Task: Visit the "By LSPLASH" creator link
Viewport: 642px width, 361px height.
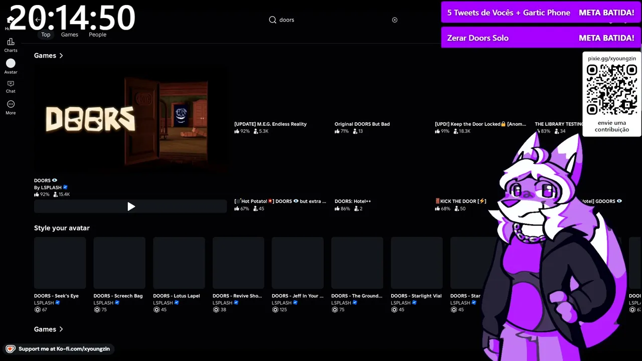Action: pos(48,188)
